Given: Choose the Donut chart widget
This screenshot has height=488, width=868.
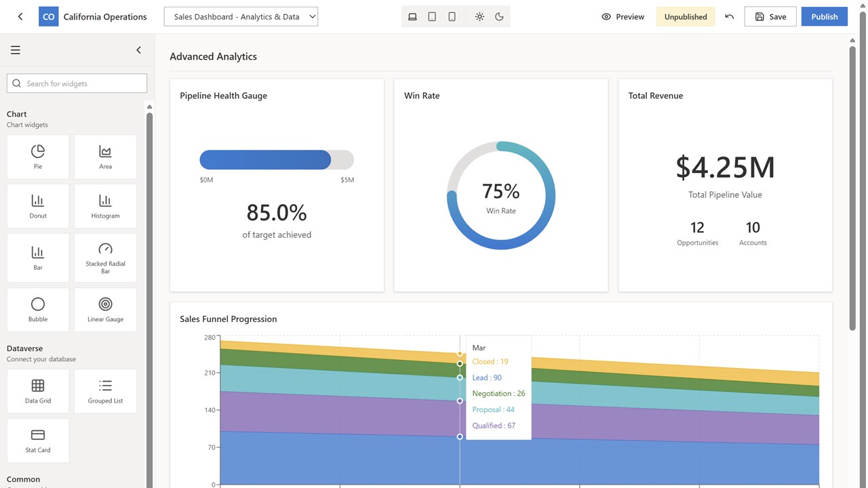Looking at the screenshot, I should (x=38, y=206).
